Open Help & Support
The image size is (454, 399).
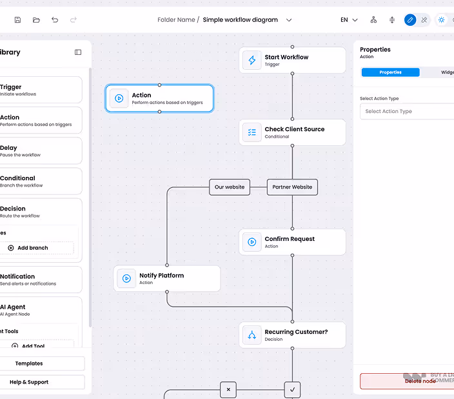(x=42, y=382)
